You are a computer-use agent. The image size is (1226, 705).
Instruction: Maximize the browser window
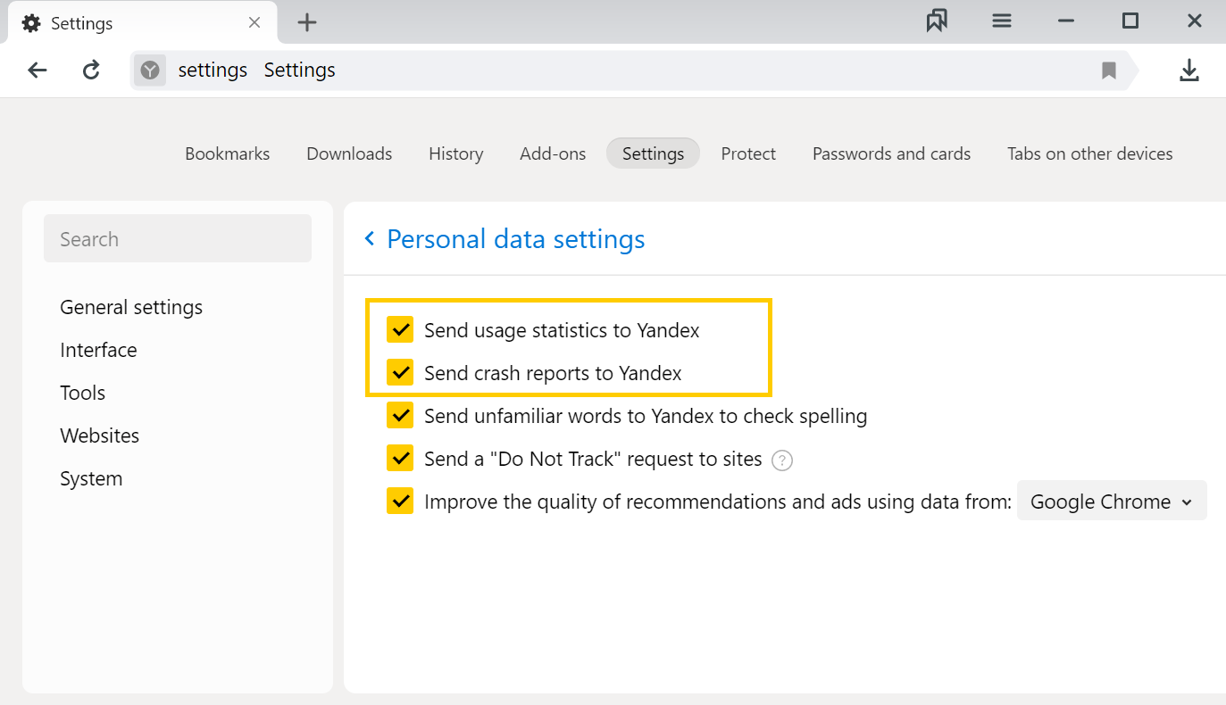point(1130,21)
